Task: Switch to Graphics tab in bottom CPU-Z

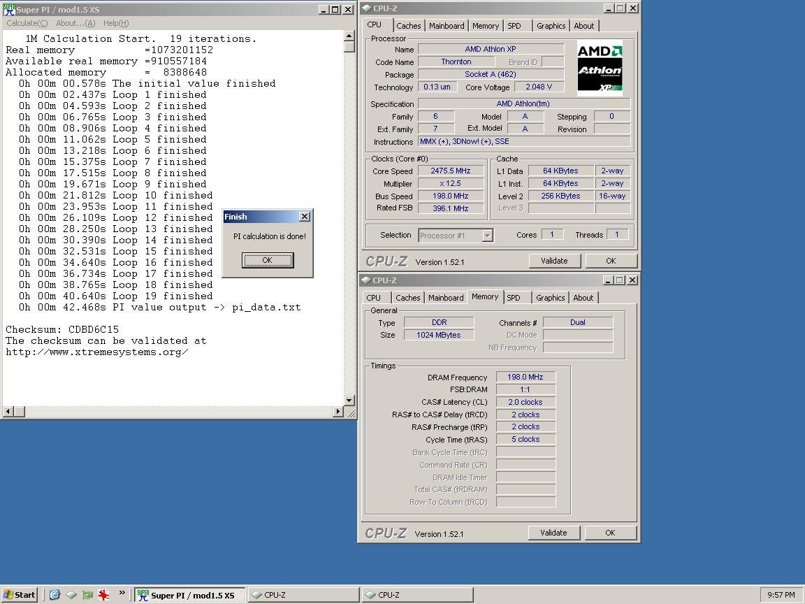Action: click(x=551, y=298)
